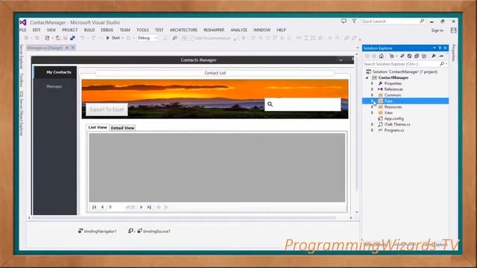Open Properties wrench icon in Solution Explorer
Screen dimensions: 477x268
(x=434, y=56)
